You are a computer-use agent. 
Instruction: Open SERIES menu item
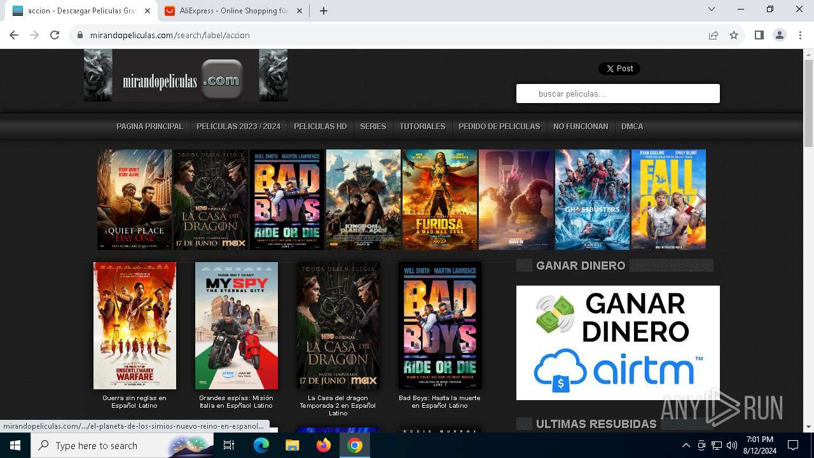(x=373, y=127)
